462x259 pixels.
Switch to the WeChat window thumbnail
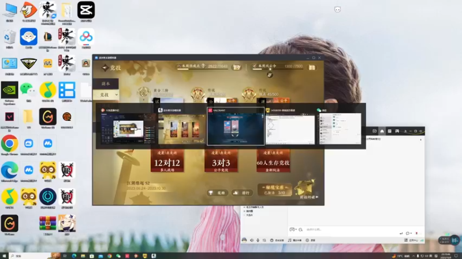click(x=340, y=126)
